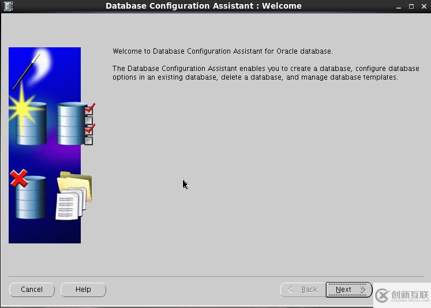Click the second empty checkbox on database graphic

tap(89, 120)
